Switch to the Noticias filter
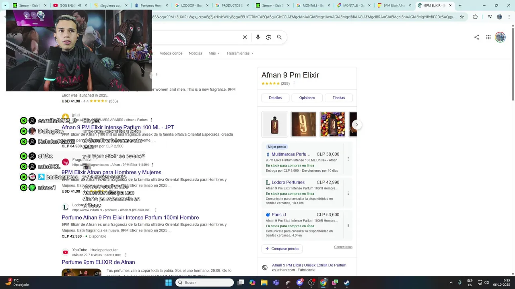This screenshot has height=289, width=515. [196, 53]
